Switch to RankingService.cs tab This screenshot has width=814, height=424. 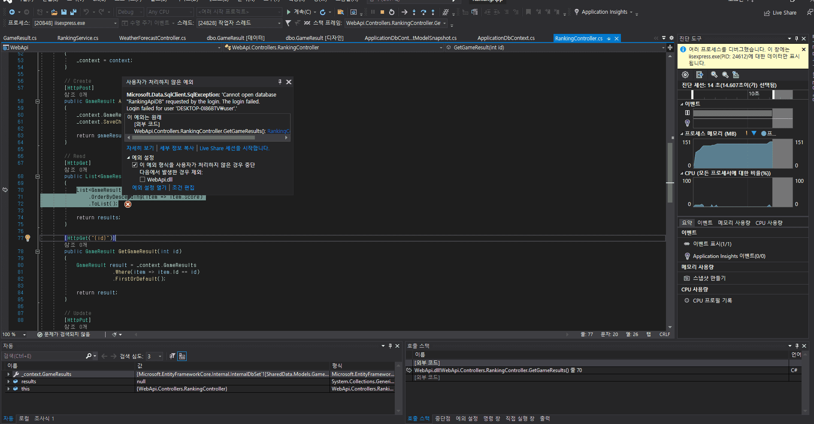coord(78,38)
